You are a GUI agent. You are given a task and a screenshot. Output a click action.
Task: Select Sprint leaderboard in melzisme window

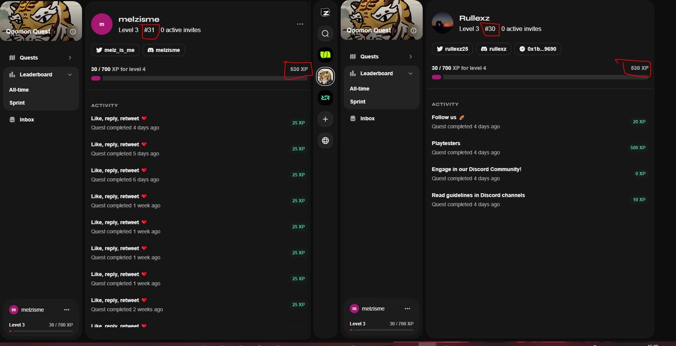(17, 103)
